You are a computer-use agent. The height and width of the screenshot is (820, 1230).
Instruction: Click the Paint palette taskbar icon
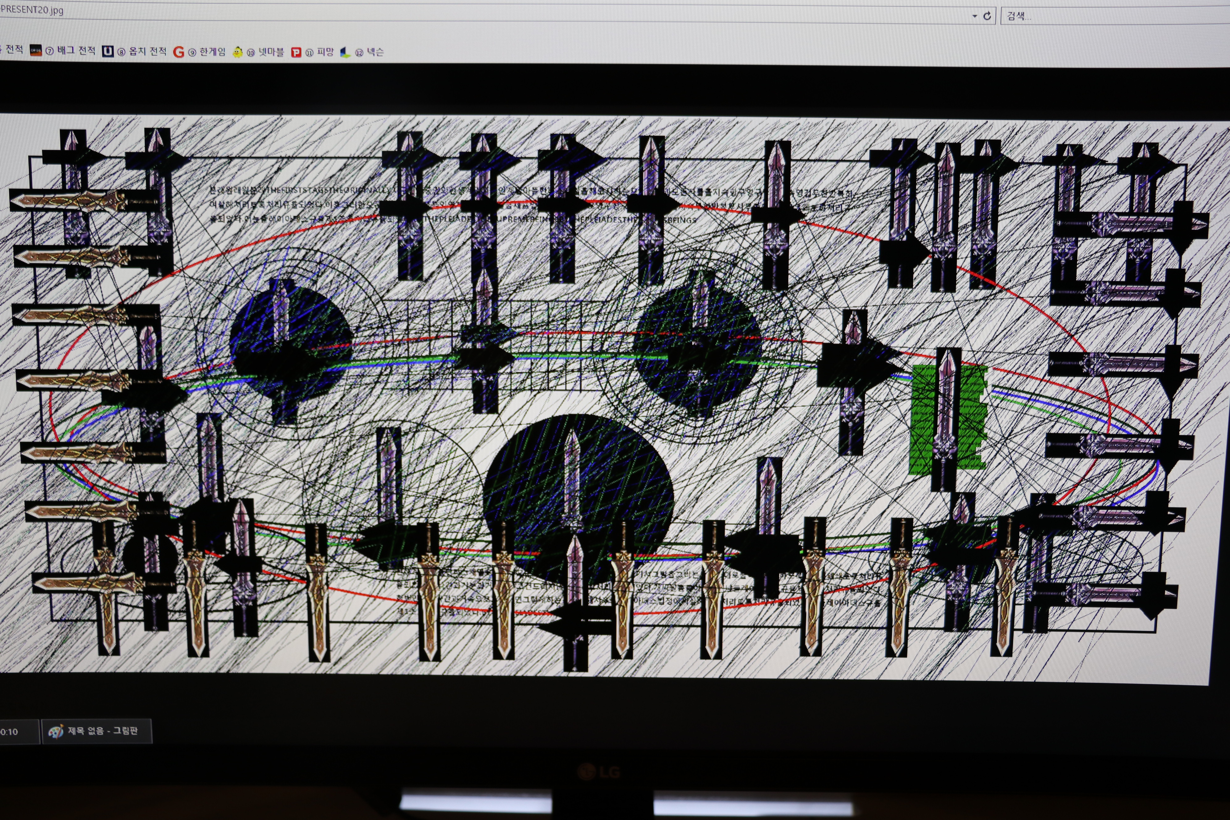(56, 731)
